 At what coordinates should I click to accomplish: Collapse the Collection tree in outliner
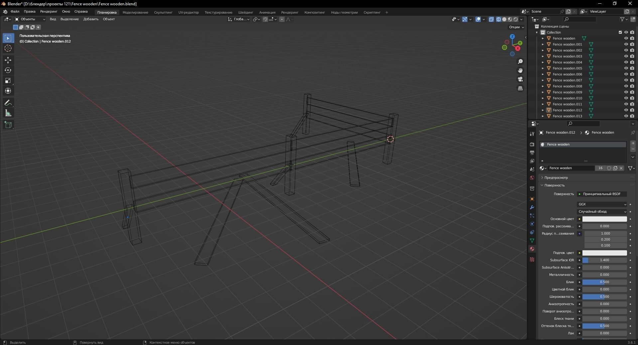537,32
